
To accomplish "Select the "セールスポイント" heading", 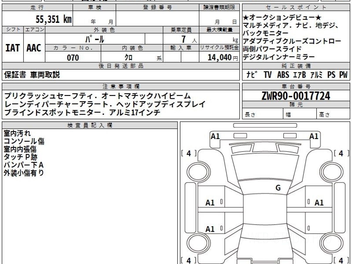I will click(296, 8).
